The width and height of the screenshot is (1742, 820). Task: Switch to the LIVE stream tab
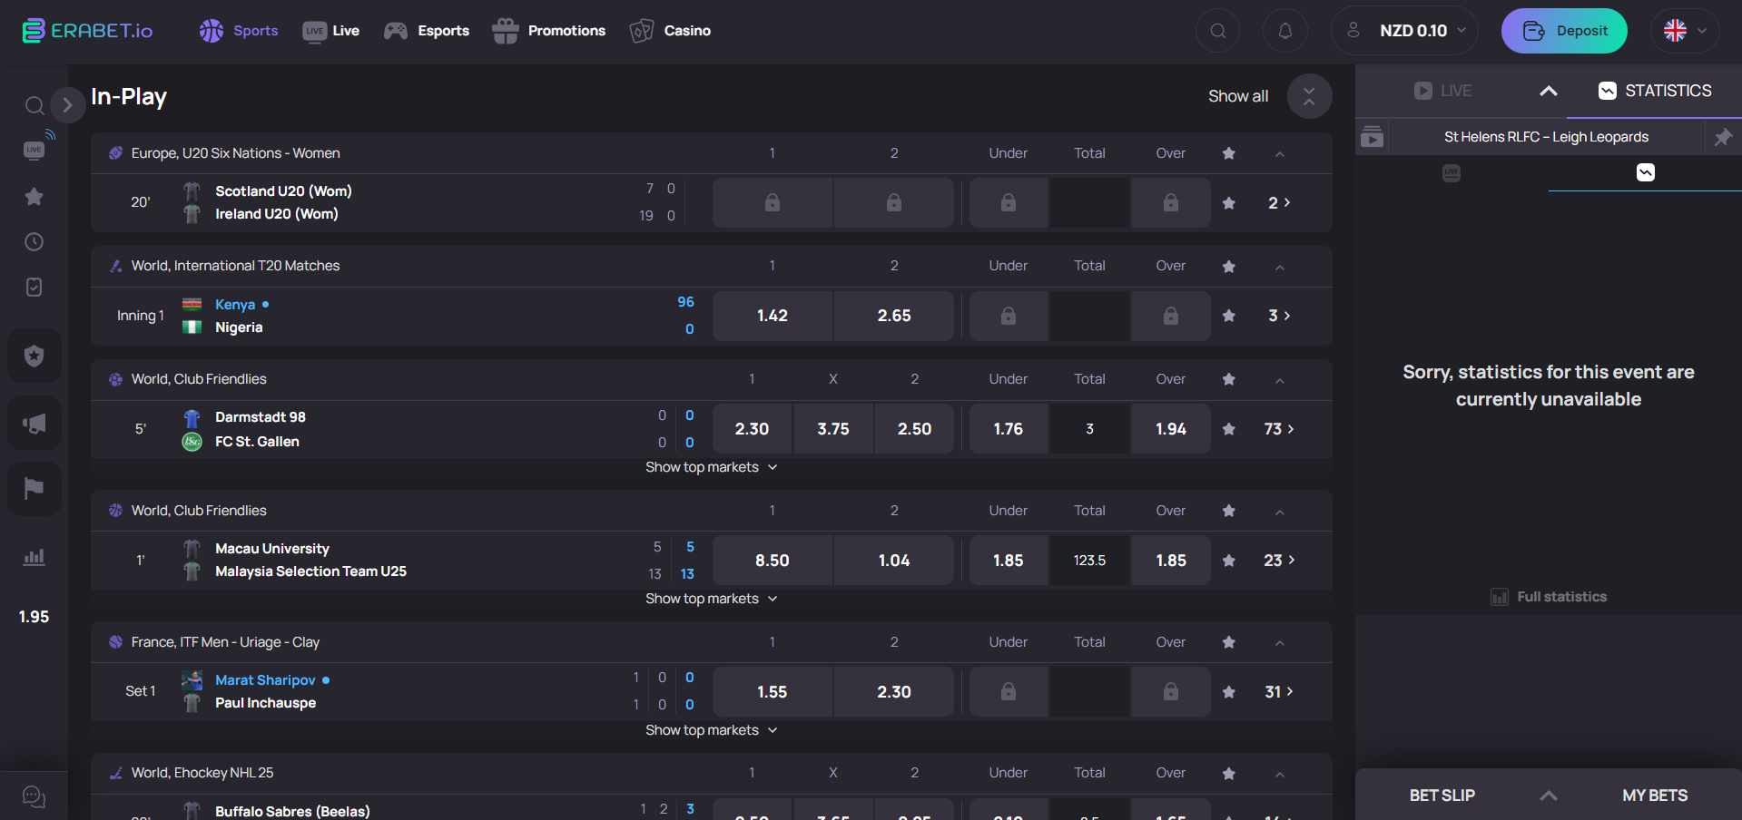(x=1442, y=91)
